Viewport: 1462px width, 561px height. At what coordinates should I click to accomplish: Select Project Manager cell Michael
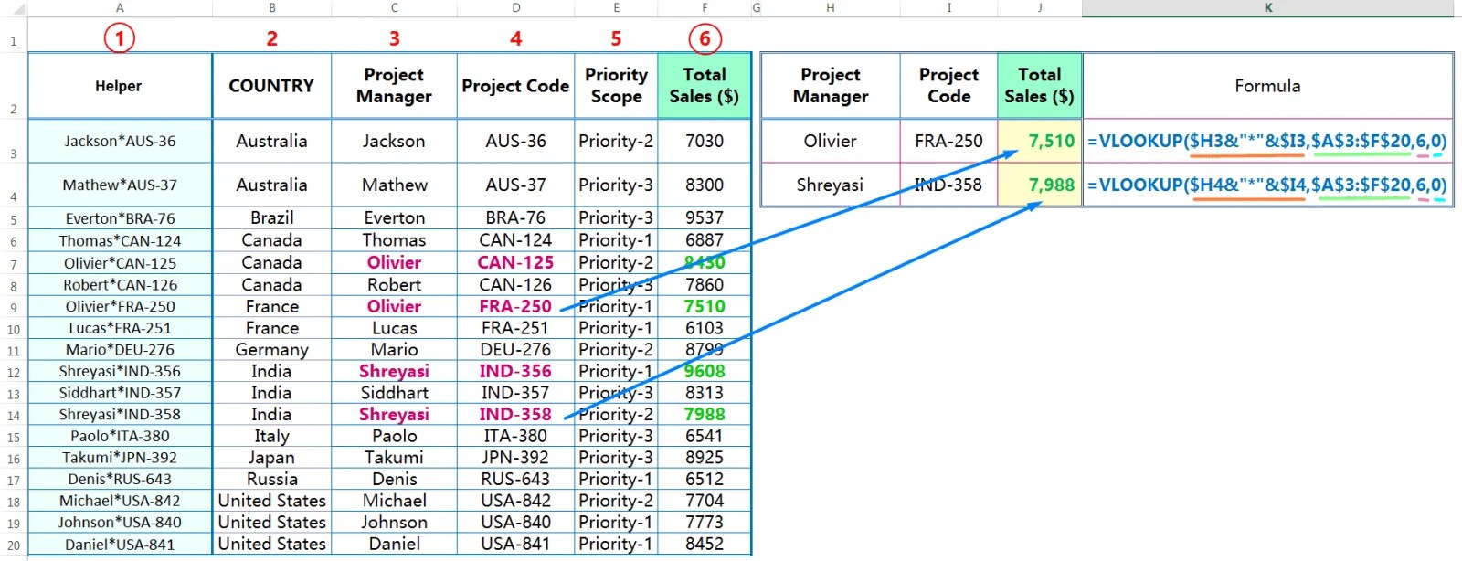394,501
